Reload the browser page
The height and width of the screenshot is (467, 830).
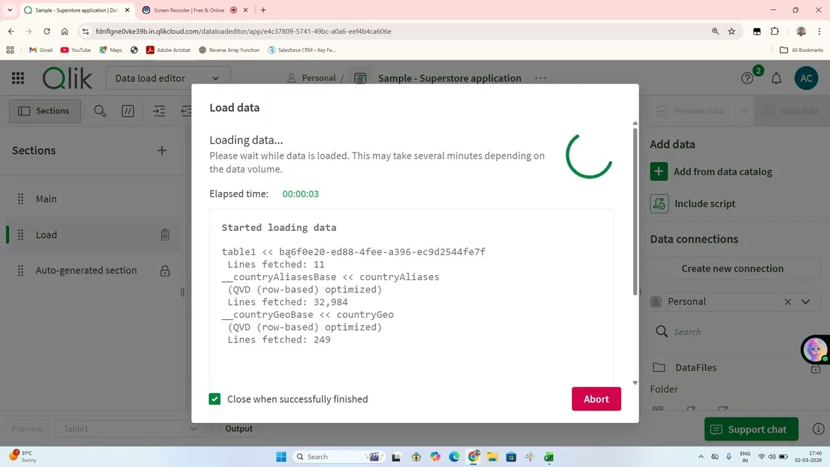pyautogui.click(x=47, y=31)
